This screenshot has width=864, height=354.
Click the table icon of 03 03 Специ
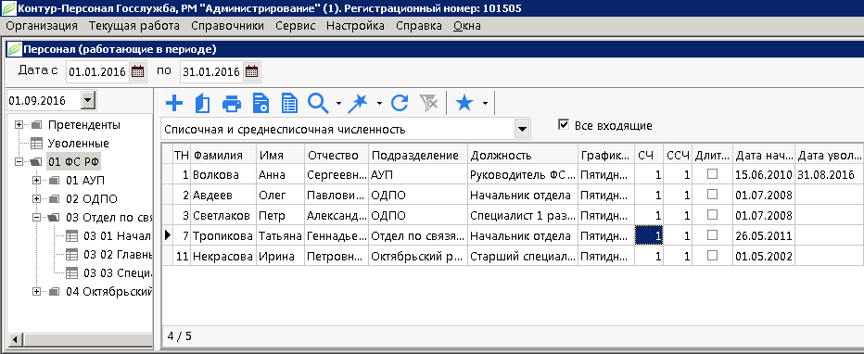coord(72,273)
